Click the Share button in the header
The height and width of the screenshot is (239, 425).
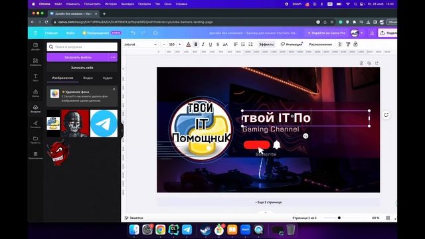[x=388, y=33]
